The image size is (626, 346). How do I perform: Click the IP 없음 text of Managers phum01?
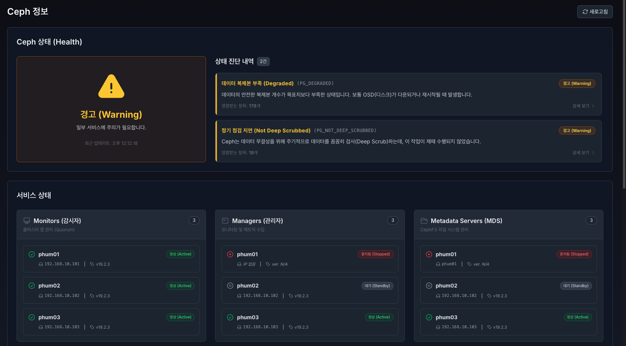click(249, 264)
